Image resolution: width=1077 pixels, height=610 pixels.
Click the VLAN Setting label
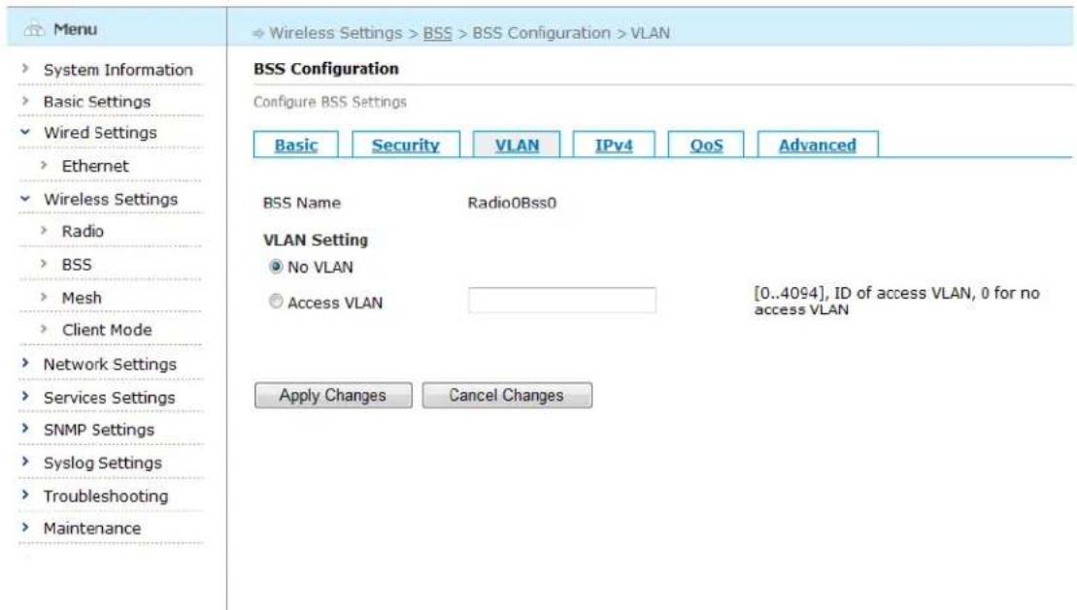pos(316,240)
